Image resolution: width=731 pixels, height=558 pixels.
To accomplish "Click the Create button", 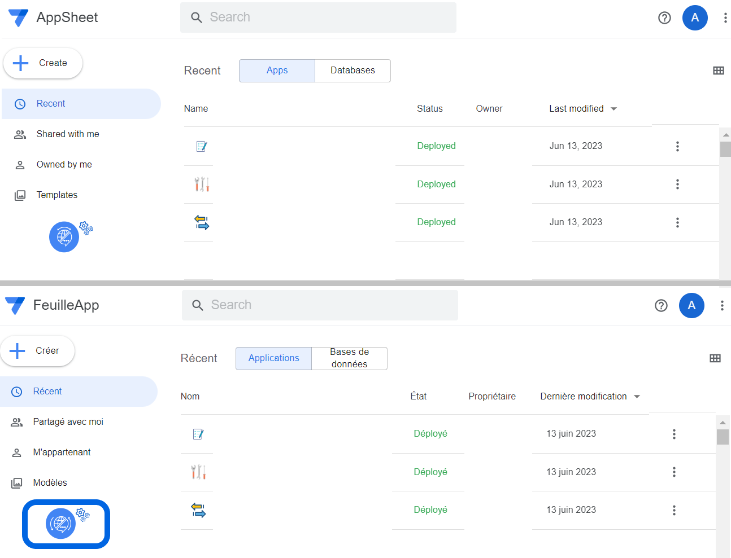I will pos(43,63).
